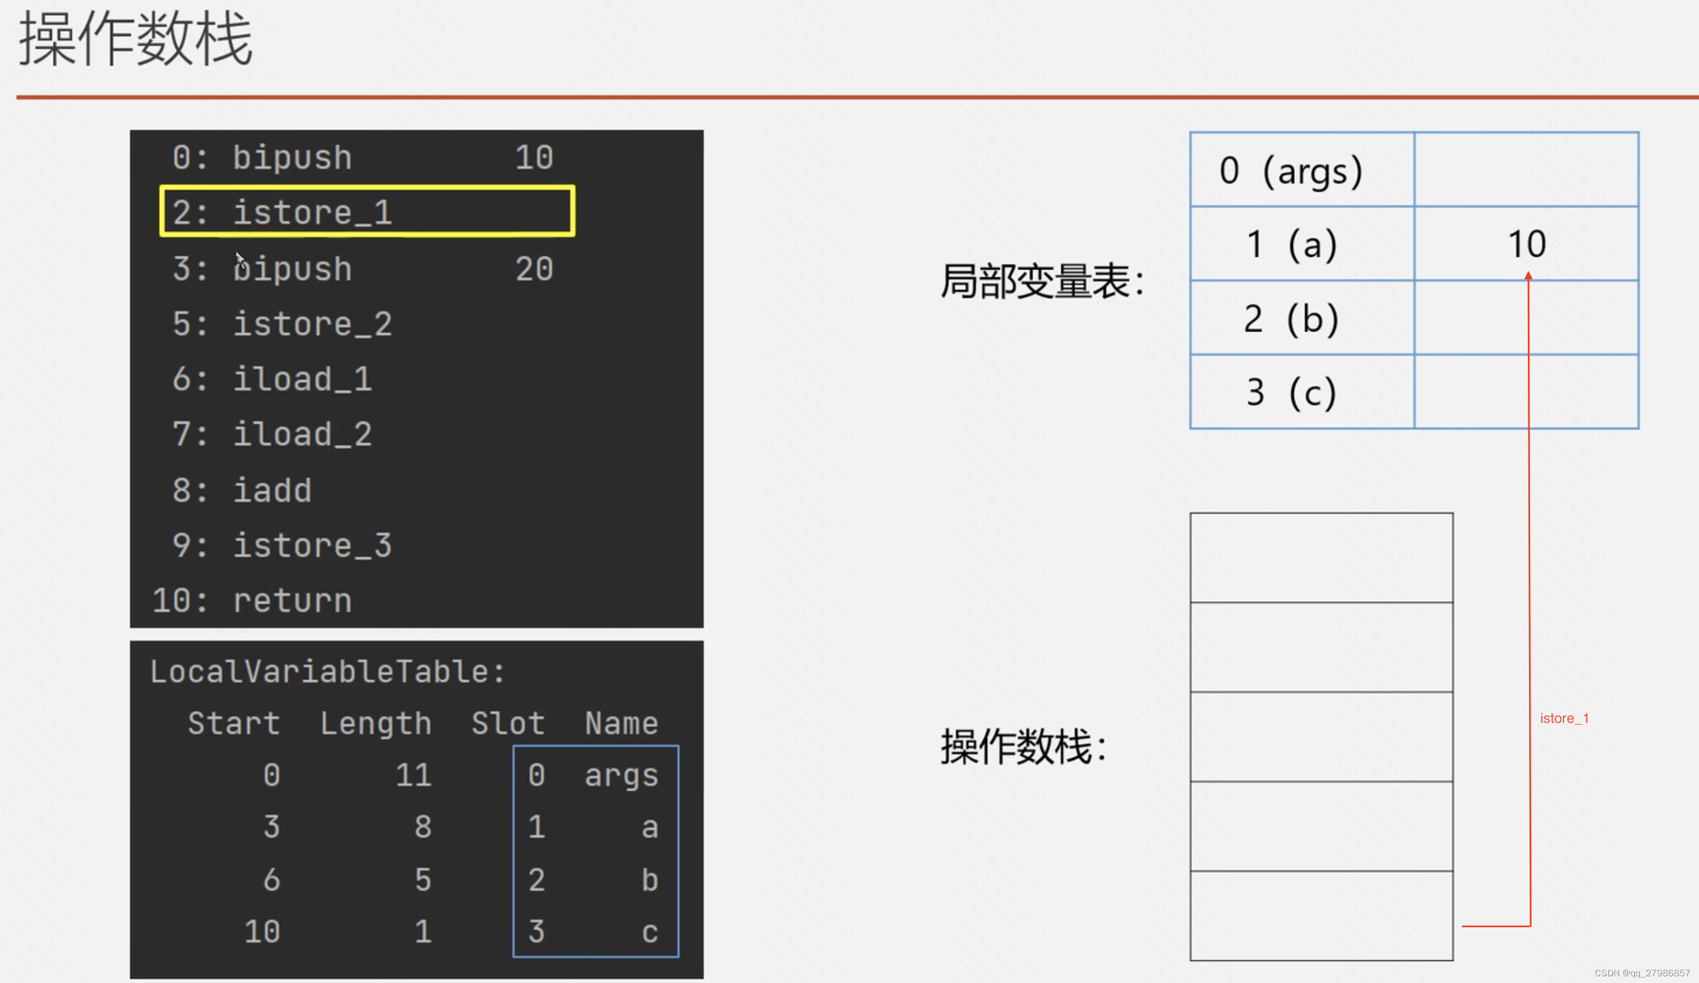Click value 10 in row a

[1526, 243]
